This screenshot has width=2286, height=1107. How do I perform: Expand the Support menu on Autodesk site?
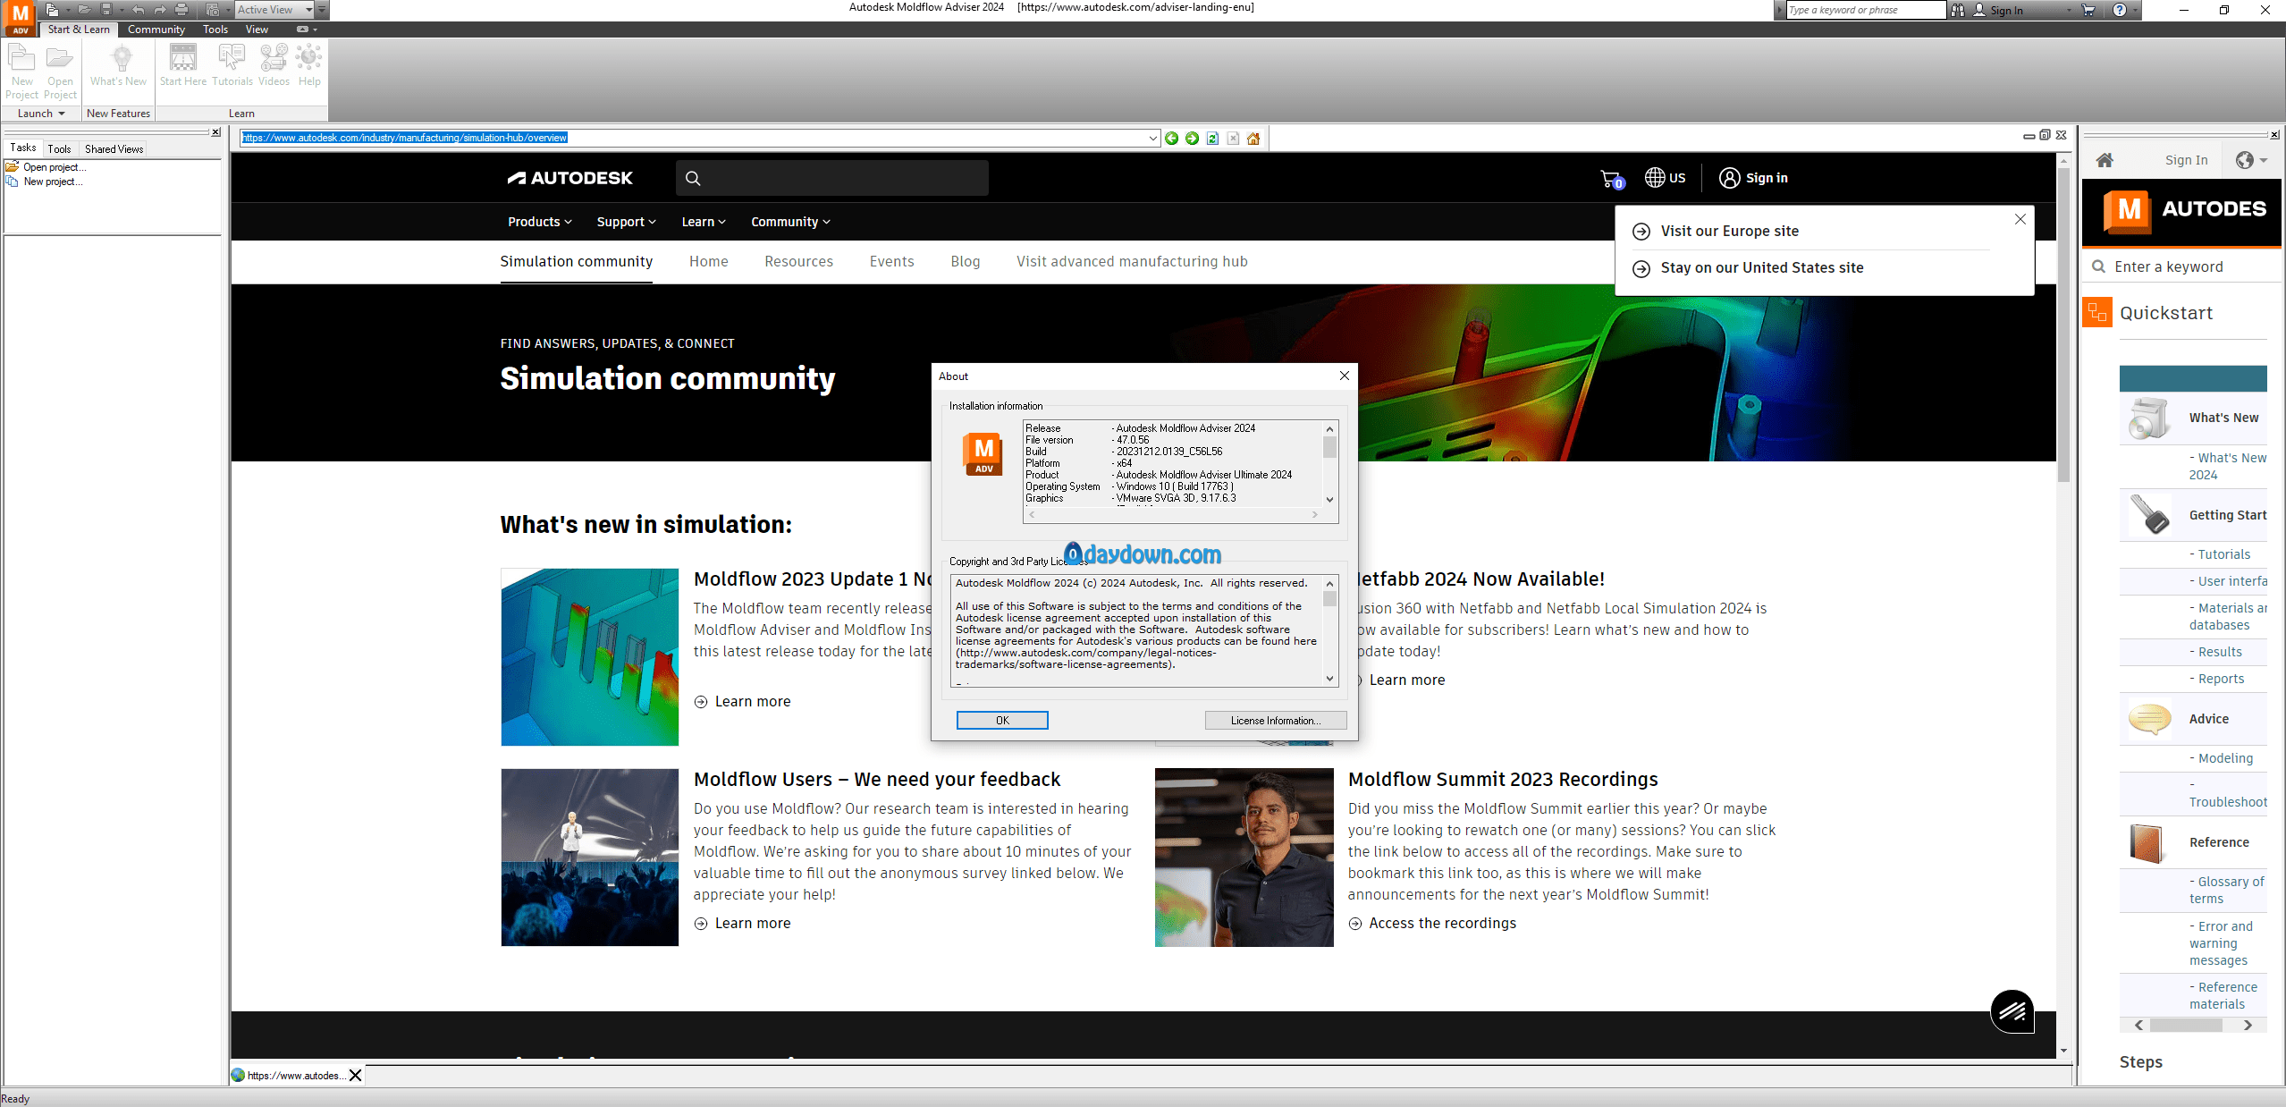click(x=626, y=222)
